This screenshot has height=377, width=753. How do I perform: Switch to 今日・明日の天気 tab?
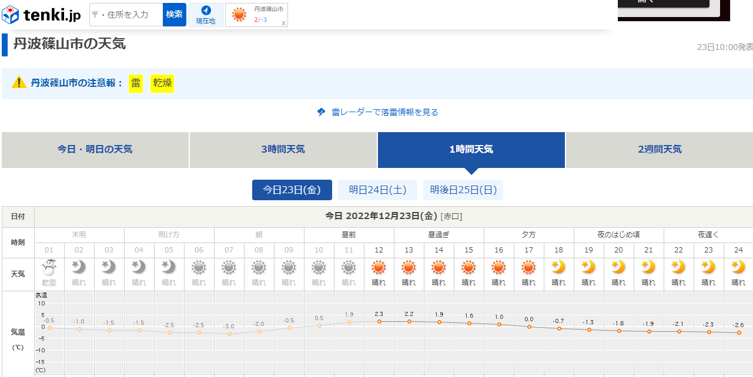(95, 150)
